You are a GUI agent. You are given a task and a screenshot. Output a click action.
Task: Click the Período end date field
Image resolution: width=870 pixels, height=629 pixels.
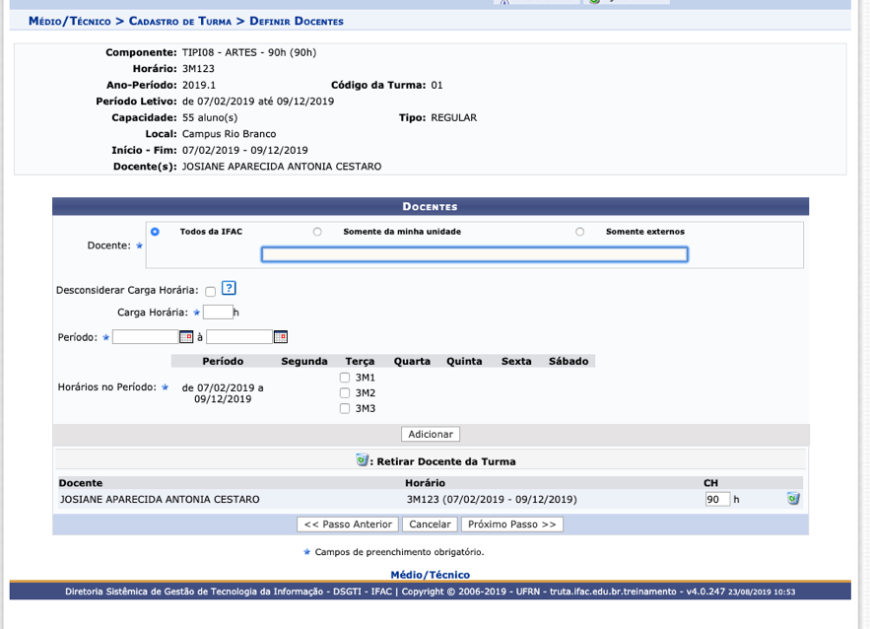click(x=239, y=337)
